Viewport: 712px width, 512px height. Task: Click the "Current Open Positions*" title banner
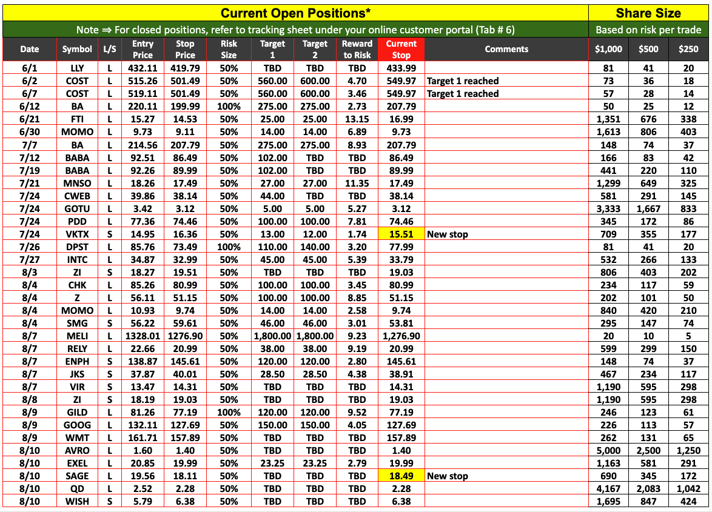coord(295,13)
